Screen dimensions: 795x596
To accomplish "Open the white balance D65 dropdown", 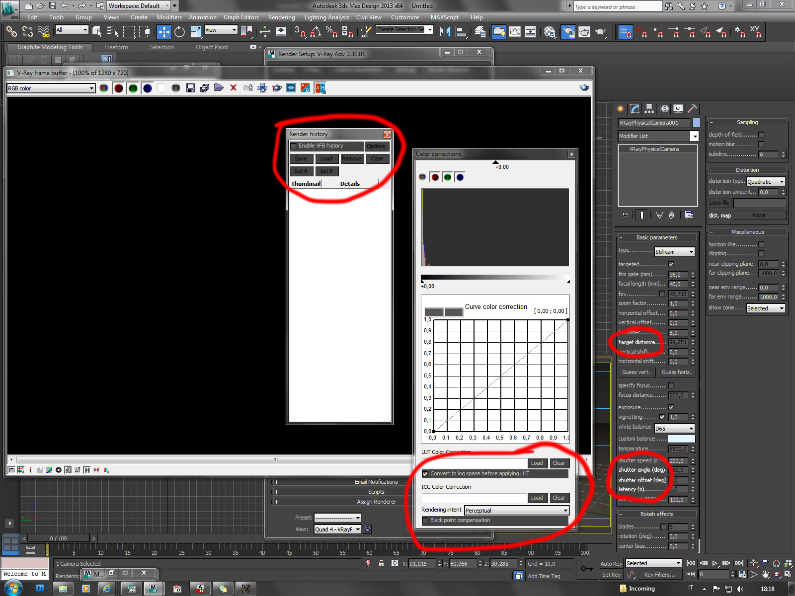I will pyautogui.click(x=674, y=428).
